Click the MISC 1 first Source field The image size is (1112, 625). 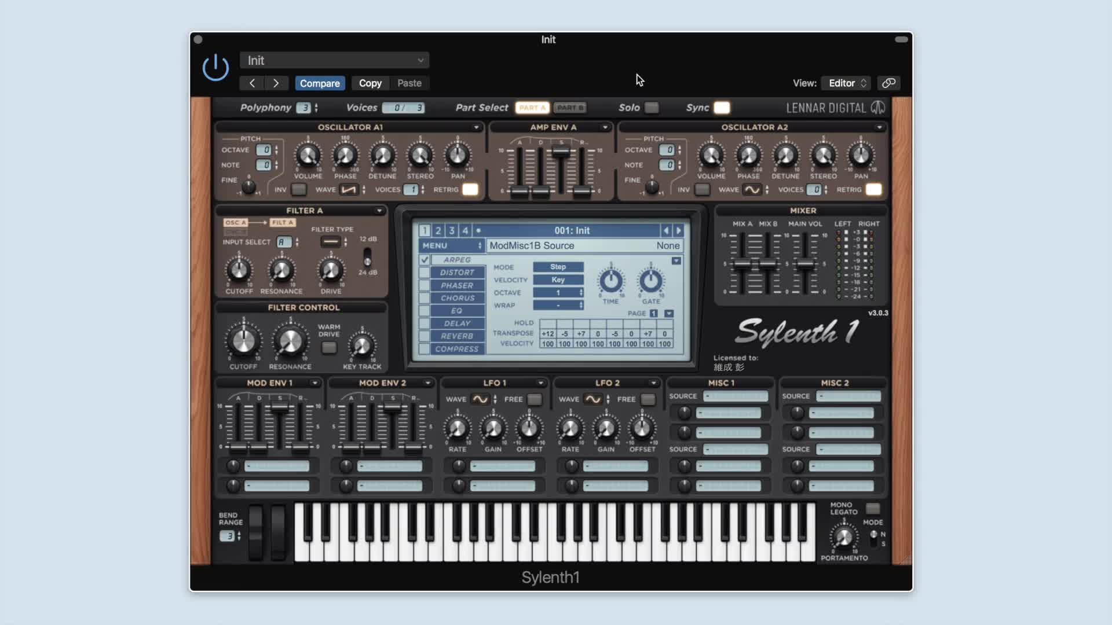click(736, 396)
